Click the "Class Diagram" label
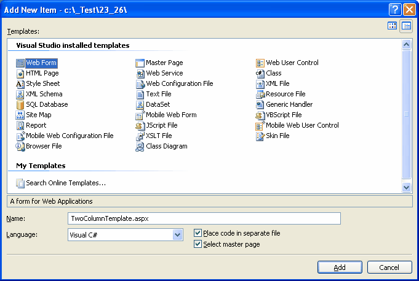419x281 pixels. (167, 146)
